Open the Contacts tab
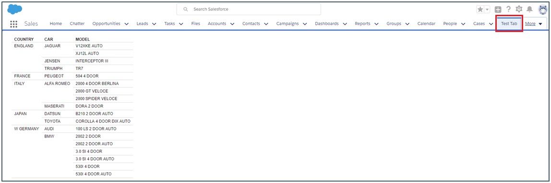This screenshot has width=551, height=183. coord(251,23)
